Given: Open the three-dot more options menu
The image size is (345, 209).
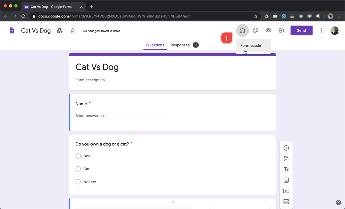Looking at the screenshot, I should [x=322, y=30].
